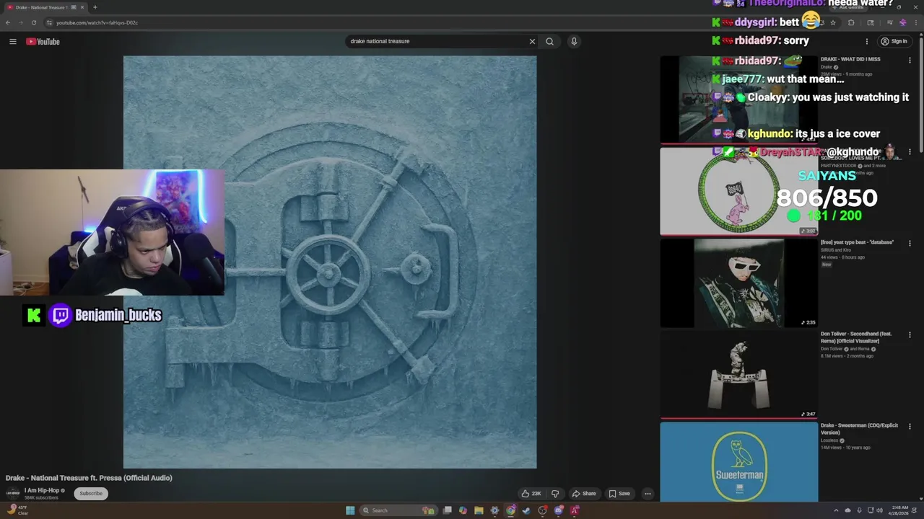Start voice search with the microphone icon

(x=574, y=41)
